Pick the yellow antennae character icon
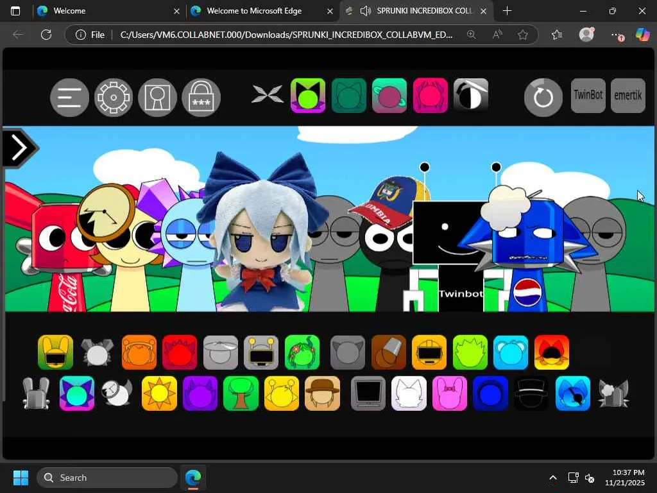657x493 pixels. coord(282,393)
